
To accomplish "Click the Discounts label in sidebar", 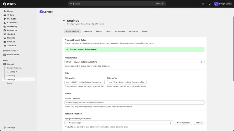I will [12, 30].
